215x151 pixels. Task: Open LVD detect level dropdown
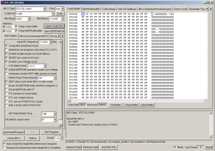[x=45, y=66]
